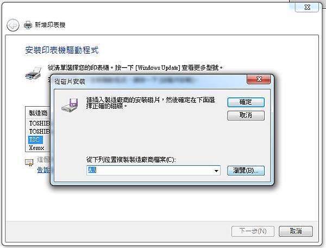Screen dimensions: 326x248
Task: Select TSC in the manufacturer list
Action: [x=35, y=140]
